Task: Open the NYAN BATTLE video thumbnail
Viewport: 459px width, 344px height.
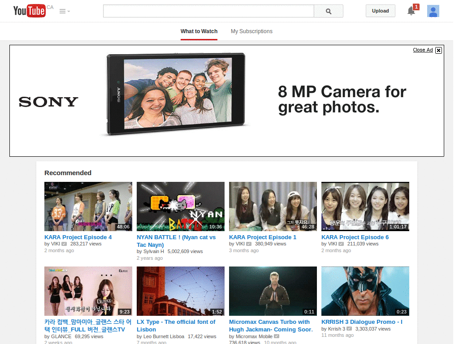Action: point(181,206)
